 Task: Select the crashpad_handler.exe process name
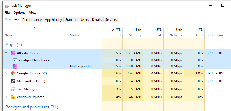coord(35,60)
